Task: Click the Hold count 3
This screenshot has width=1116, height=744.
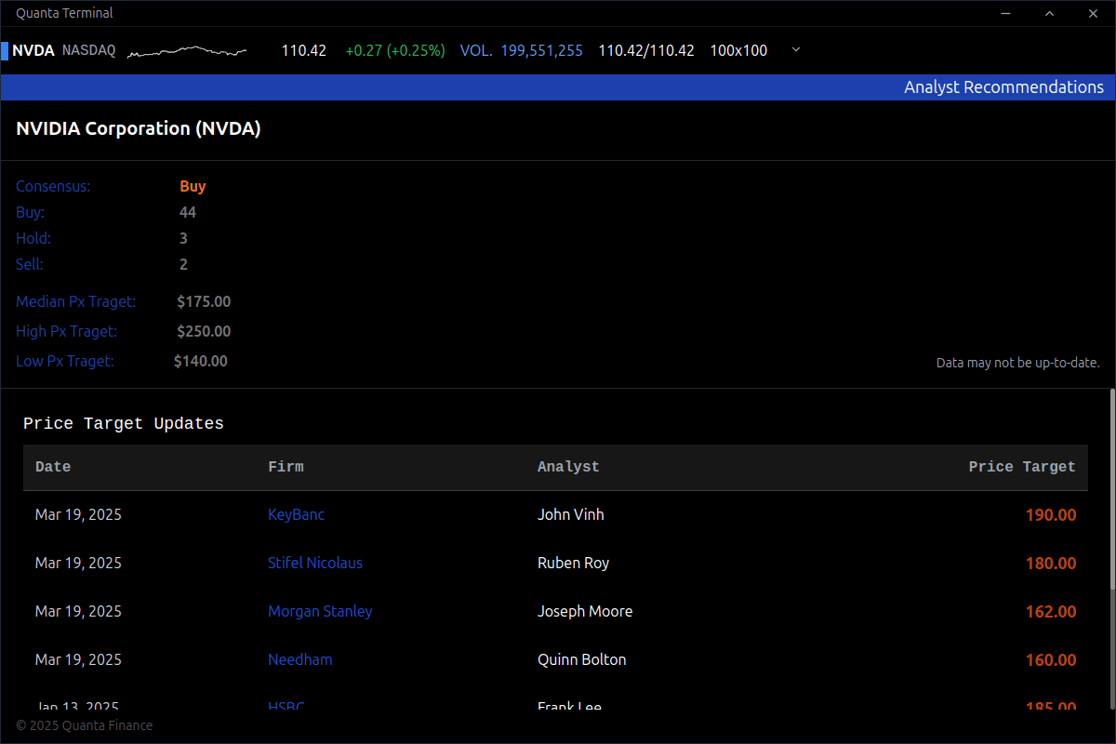Action: click(183, 238)
